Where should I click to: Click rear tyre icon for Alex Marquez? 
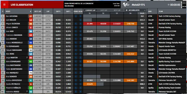click(81, 73)
